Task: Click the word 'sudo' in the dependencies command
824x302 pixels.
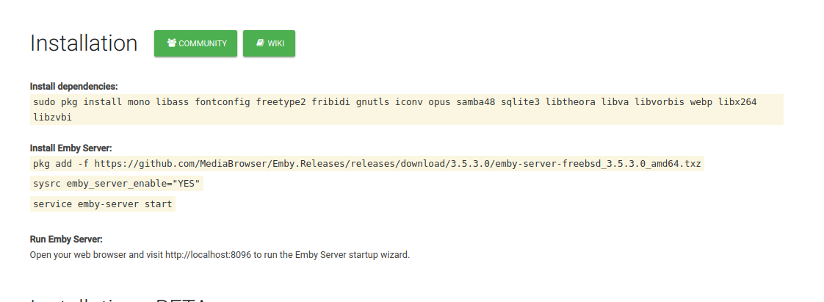Action: point(44,101)
